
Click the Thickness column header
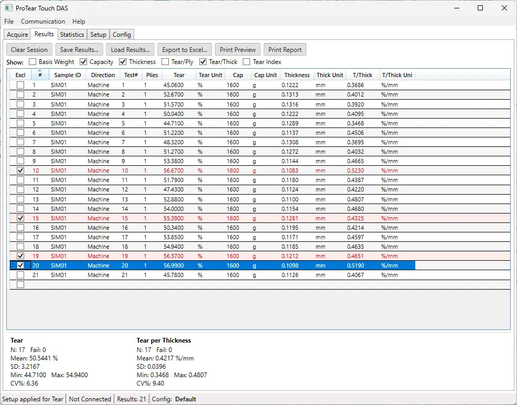coord(297,75)
